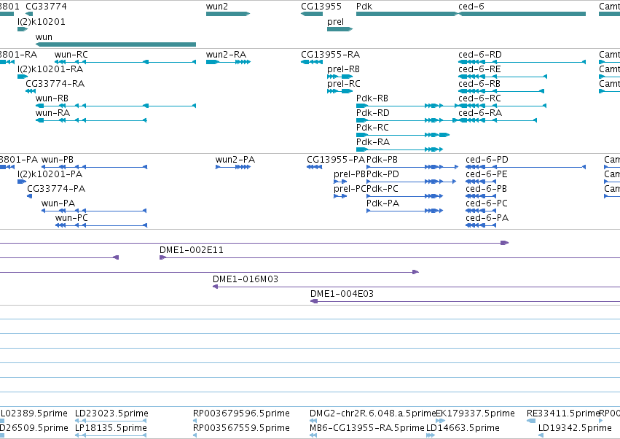Click the wun gene span bar

115,44
